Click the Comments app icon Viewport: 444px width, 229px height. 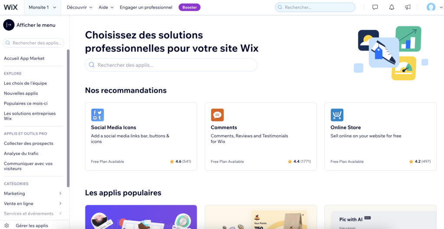tap(217, 115)
